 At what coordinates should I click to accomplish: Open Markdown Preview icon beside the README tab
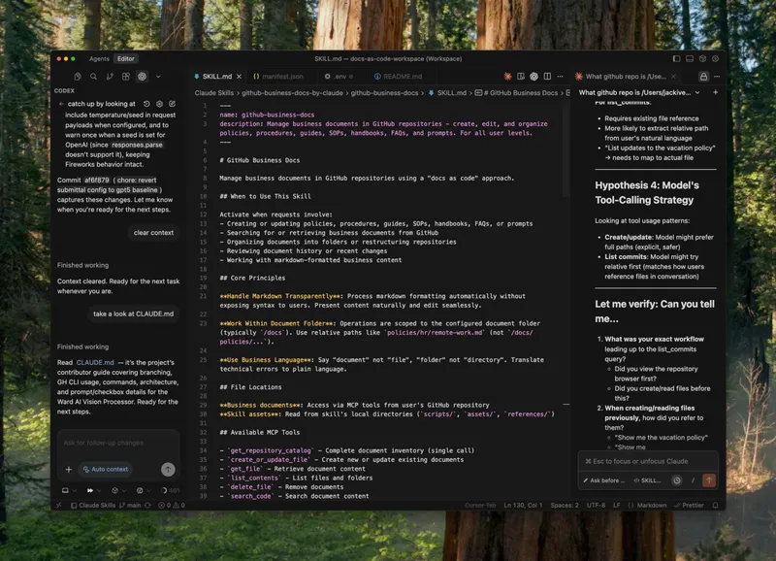521,76
